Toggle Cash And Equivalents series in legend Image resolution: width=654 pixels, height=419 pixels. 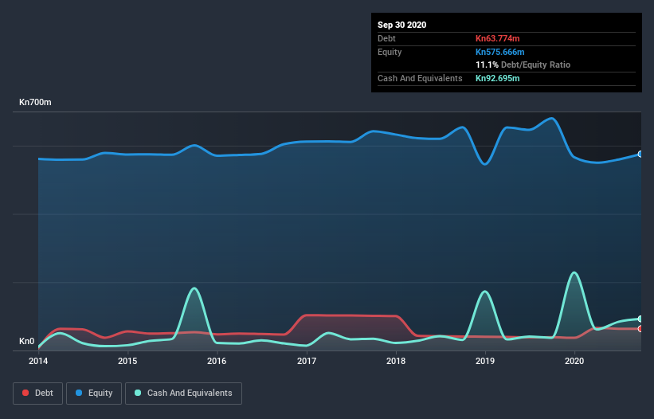point(183,394)
